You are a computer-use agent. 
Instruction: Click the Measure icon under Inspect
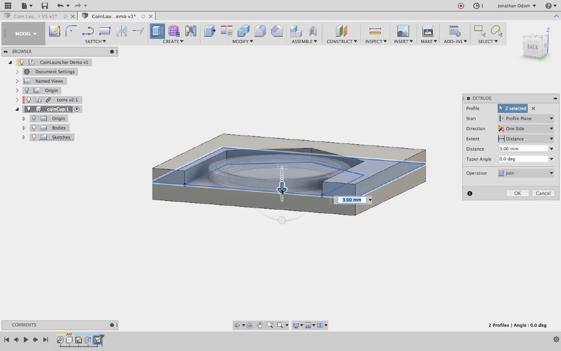[375, 31]
